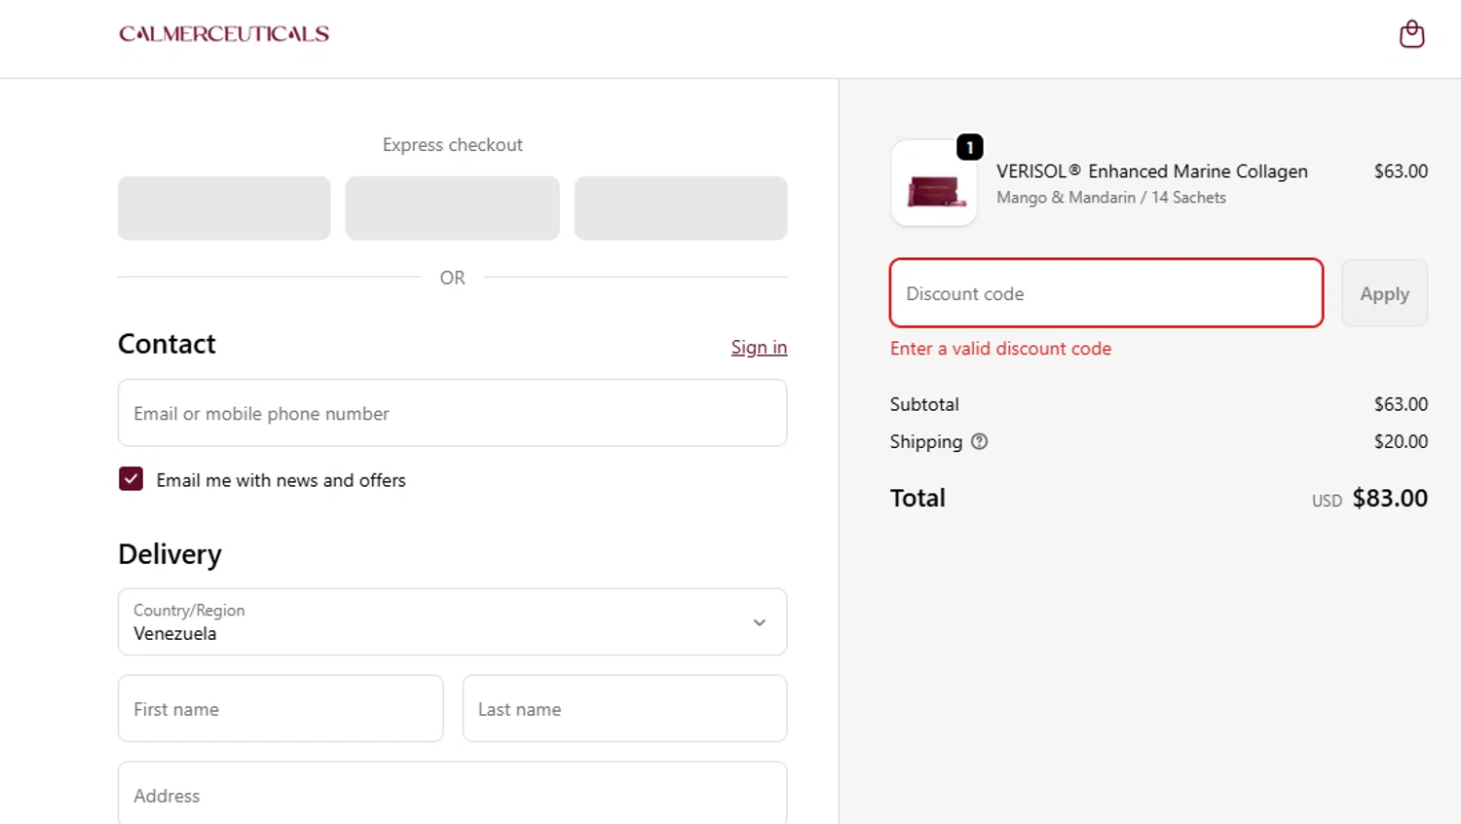Click the Enter a valid discount code error message
Image resolution: width=1461 pixels, height=824 pixels.
[x=1000, y=349]
